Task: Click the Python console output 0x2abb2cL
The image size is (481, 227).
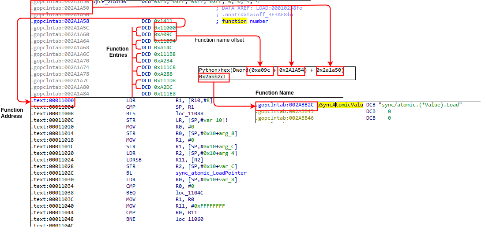Action: tap(213, 77)
